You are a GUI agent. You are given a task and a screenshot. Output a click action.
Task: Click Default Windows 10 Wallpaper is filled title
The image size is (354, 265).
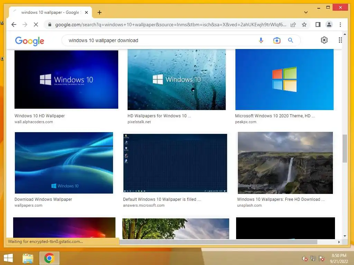tap(162, 199)
